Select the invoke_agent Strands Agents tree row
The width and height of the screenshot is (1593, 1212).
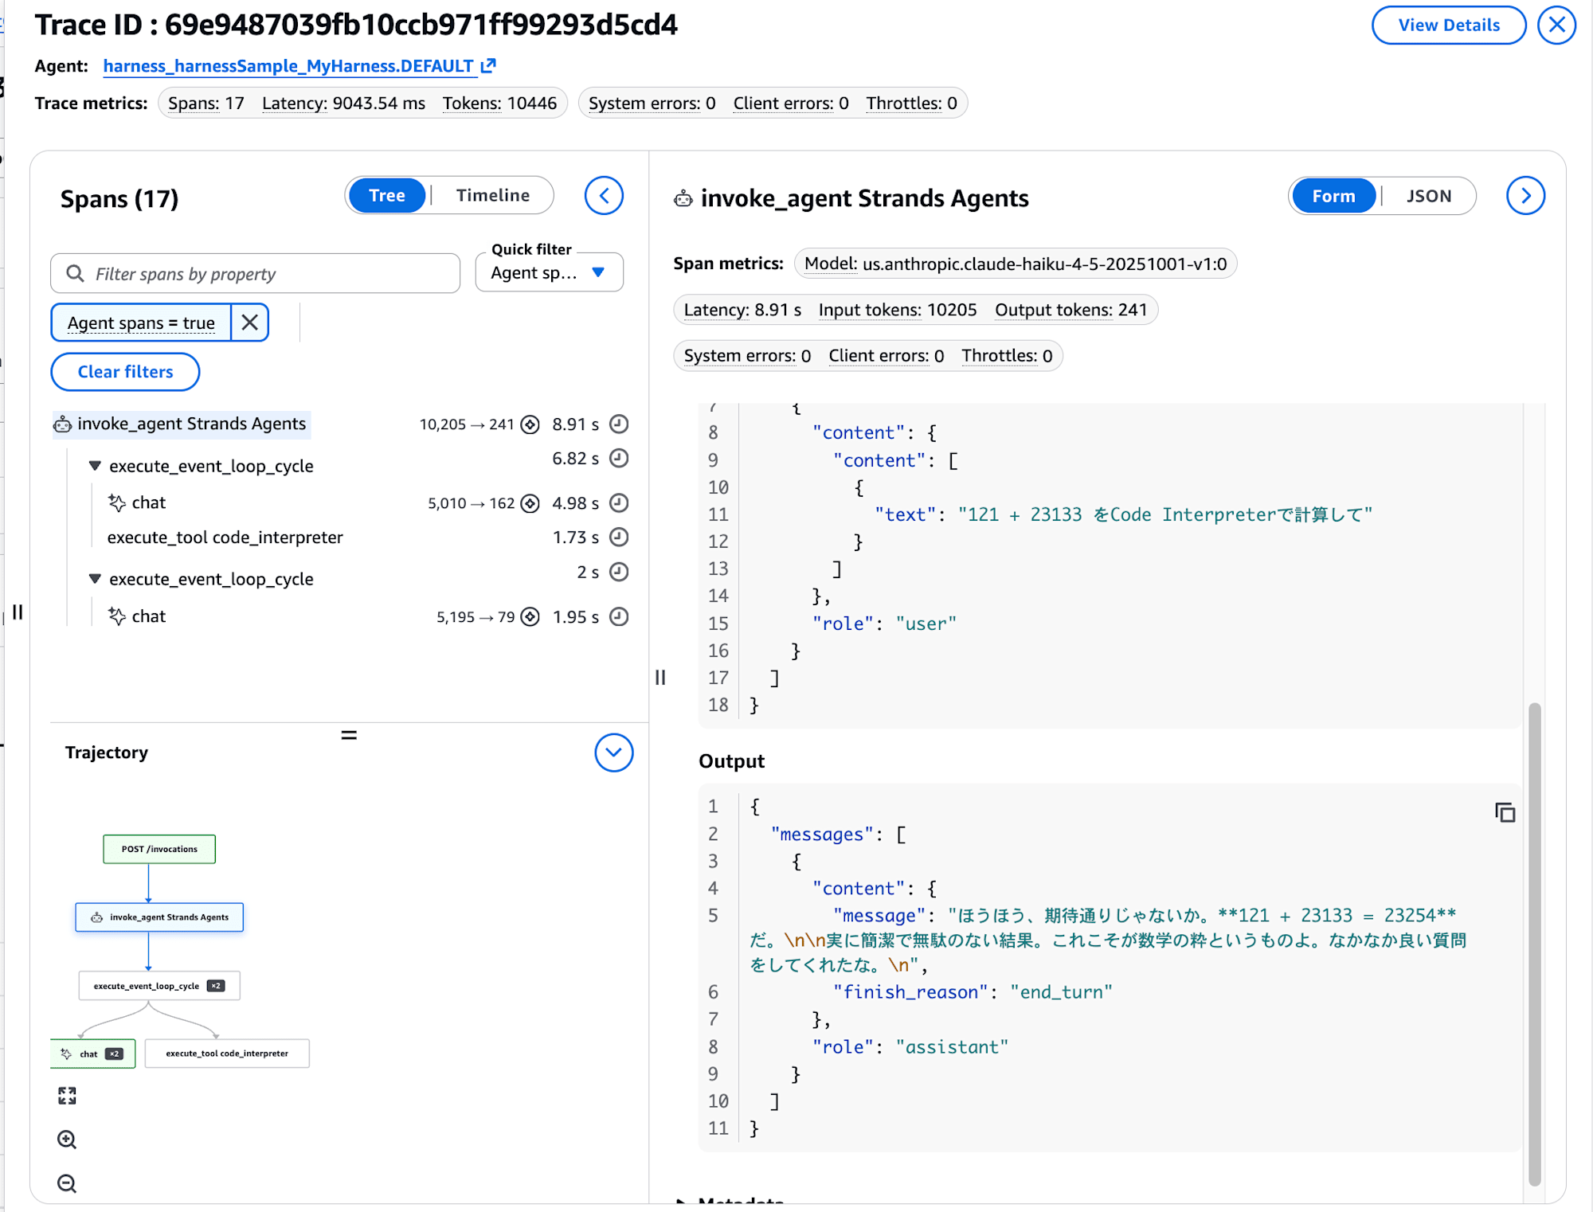pos(191,424)
